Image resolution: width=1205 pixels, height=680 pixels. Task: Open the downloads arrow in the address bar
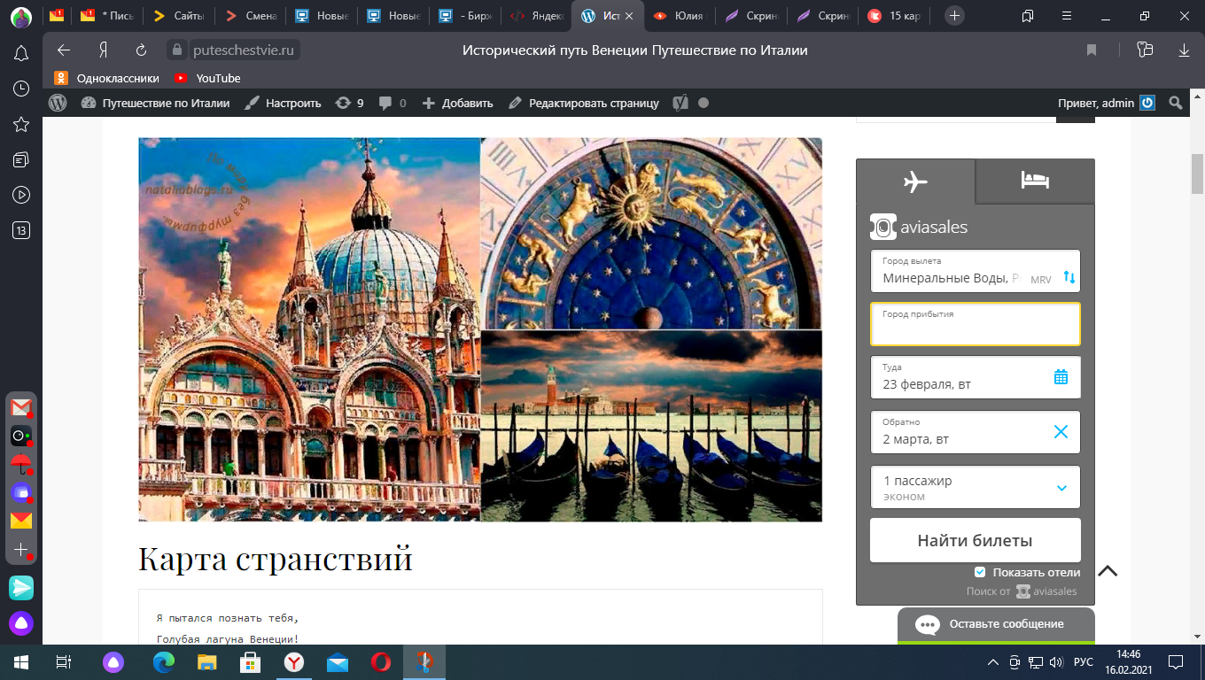[1185, 50]
